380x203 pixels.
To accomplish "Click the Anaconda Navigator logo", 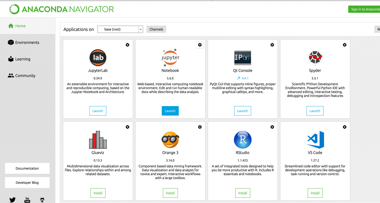I will tap(61, 9).
